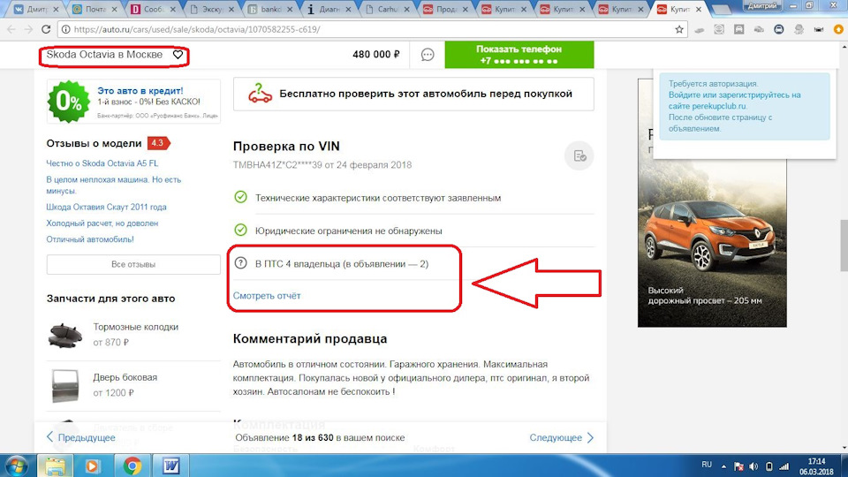Go to next listing chevron Следующее
This screenshot has width=848, height=477.
pyautogui.click(x=591, y=437)
